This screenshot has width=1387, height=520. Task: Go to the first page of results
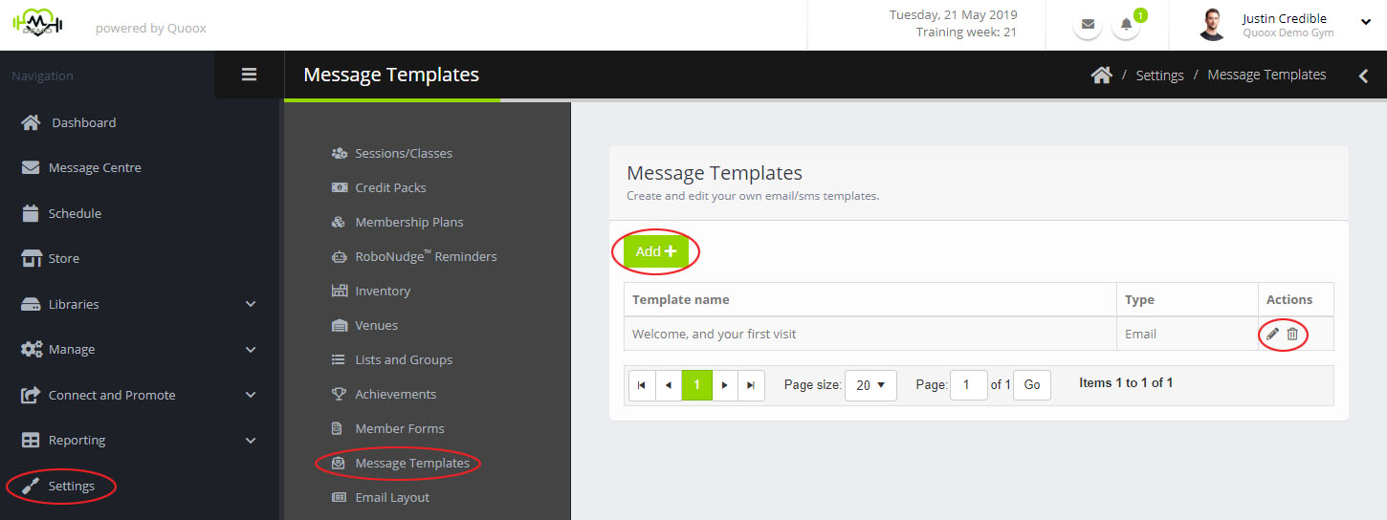[642, 385]
